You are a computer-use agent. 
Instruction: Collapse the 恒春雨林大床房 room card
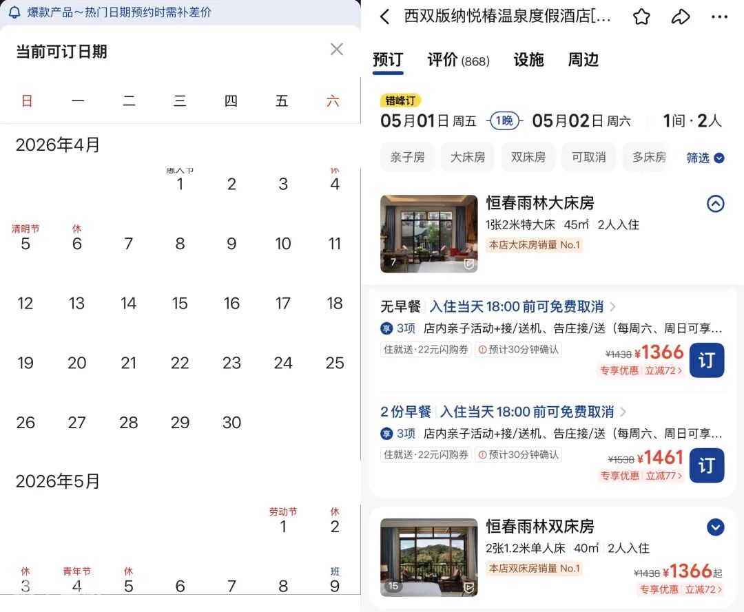point(716,204)
